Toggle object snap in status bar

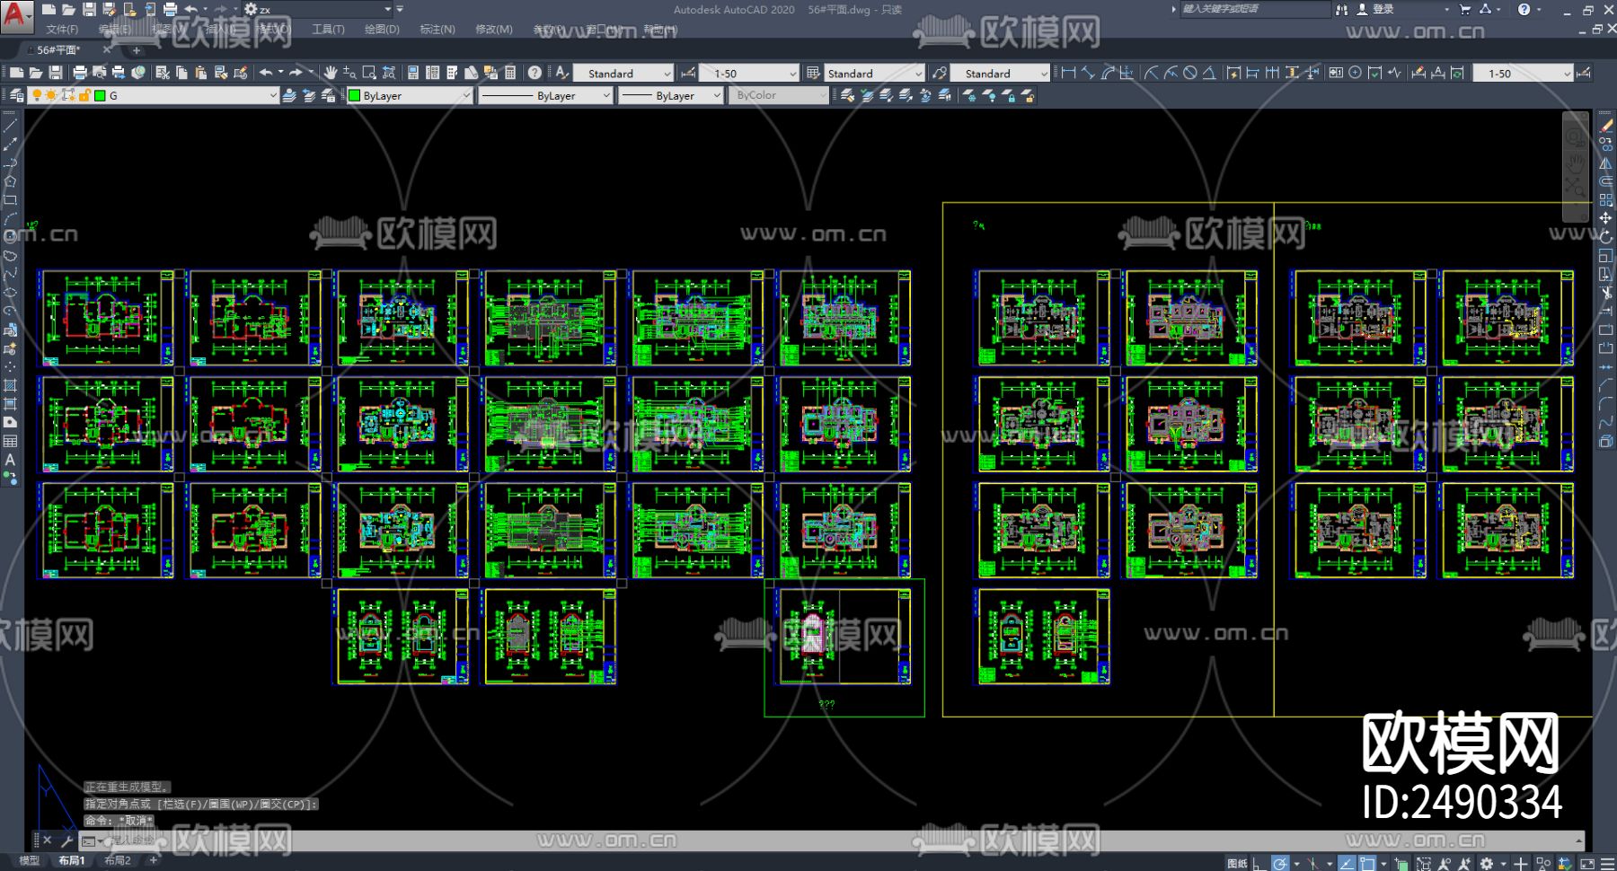click(x=1367, y=863)
